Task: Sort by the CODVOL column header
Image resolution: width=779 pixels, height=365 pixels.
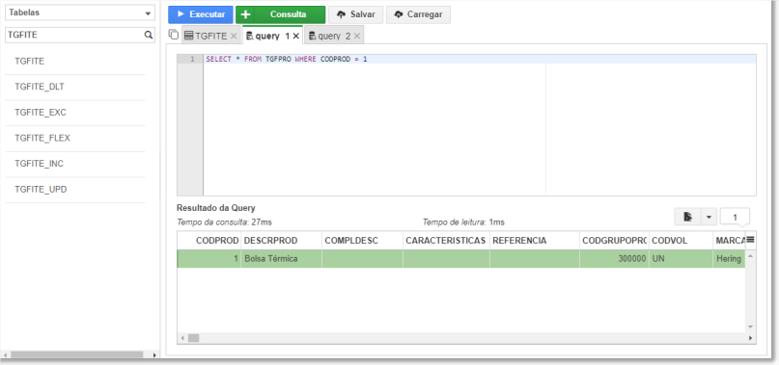Action: [x=682, y=241]
